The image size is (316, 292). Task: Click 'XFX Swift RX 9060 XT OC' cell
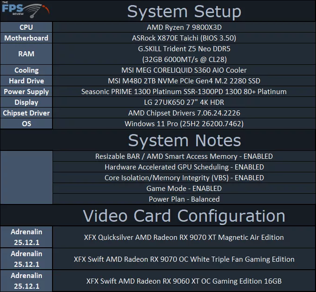pos(184,281)
